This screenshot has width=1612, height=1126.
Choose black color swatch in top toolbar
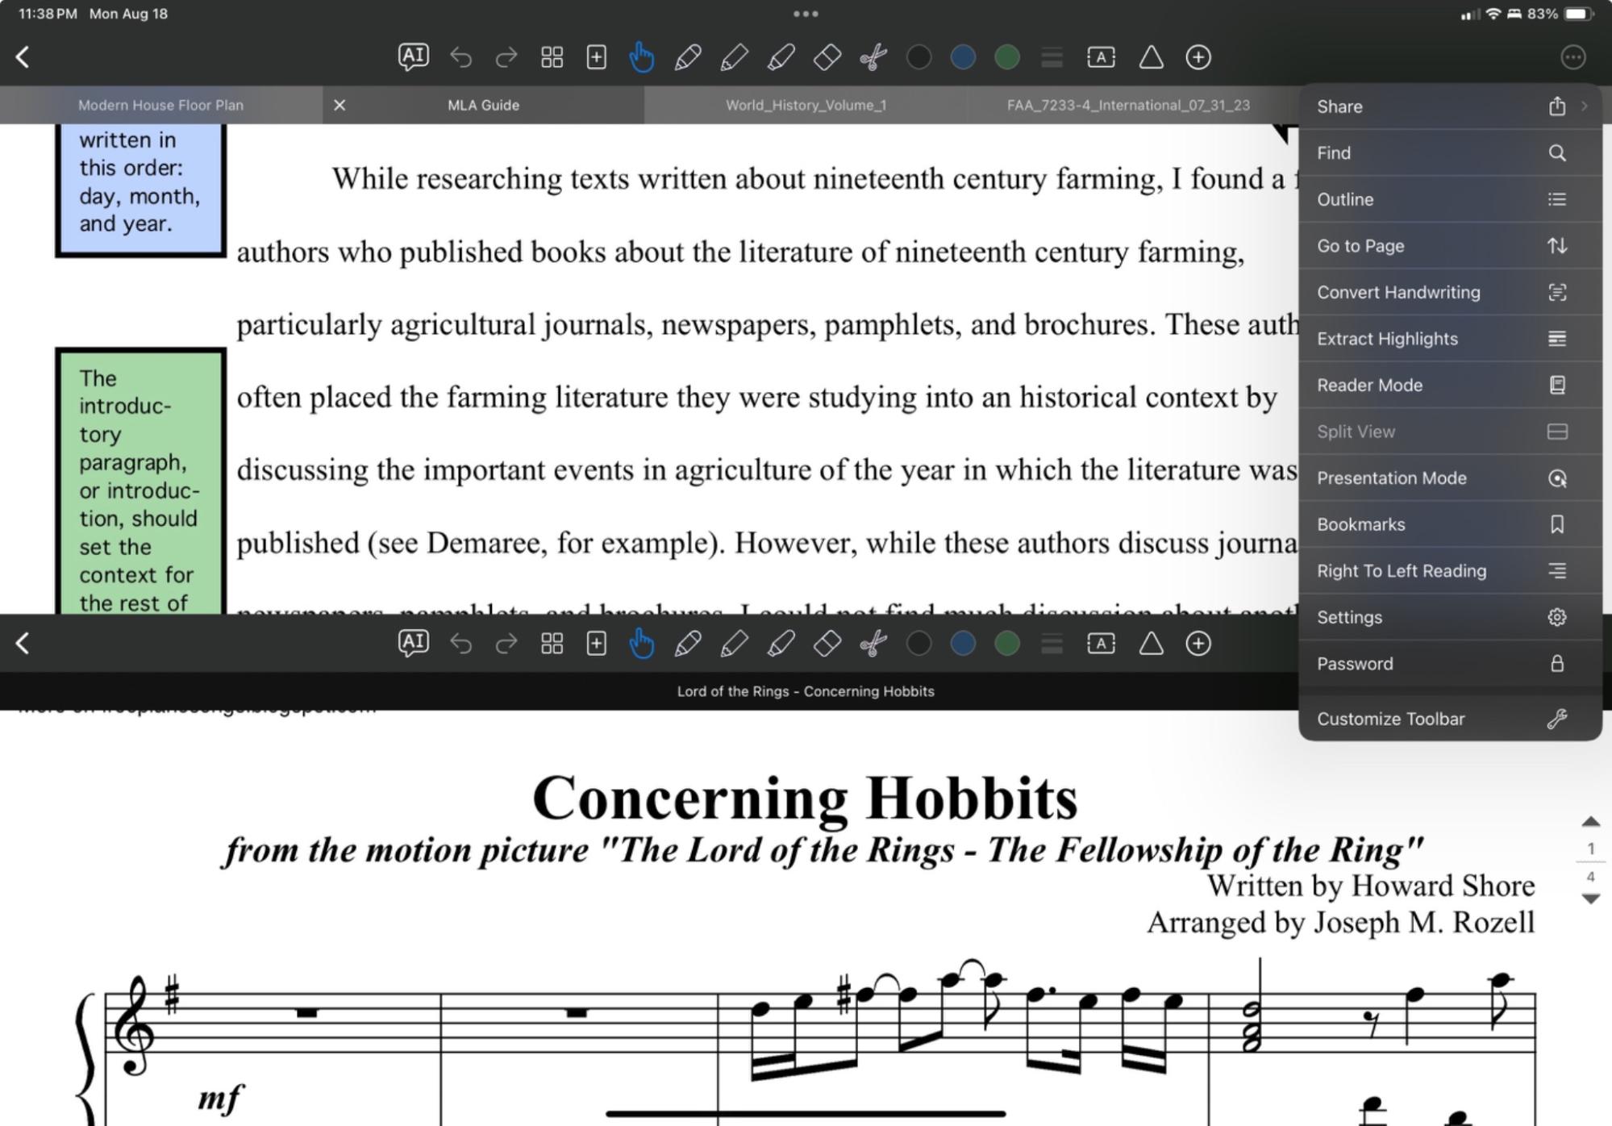point(918,57)
